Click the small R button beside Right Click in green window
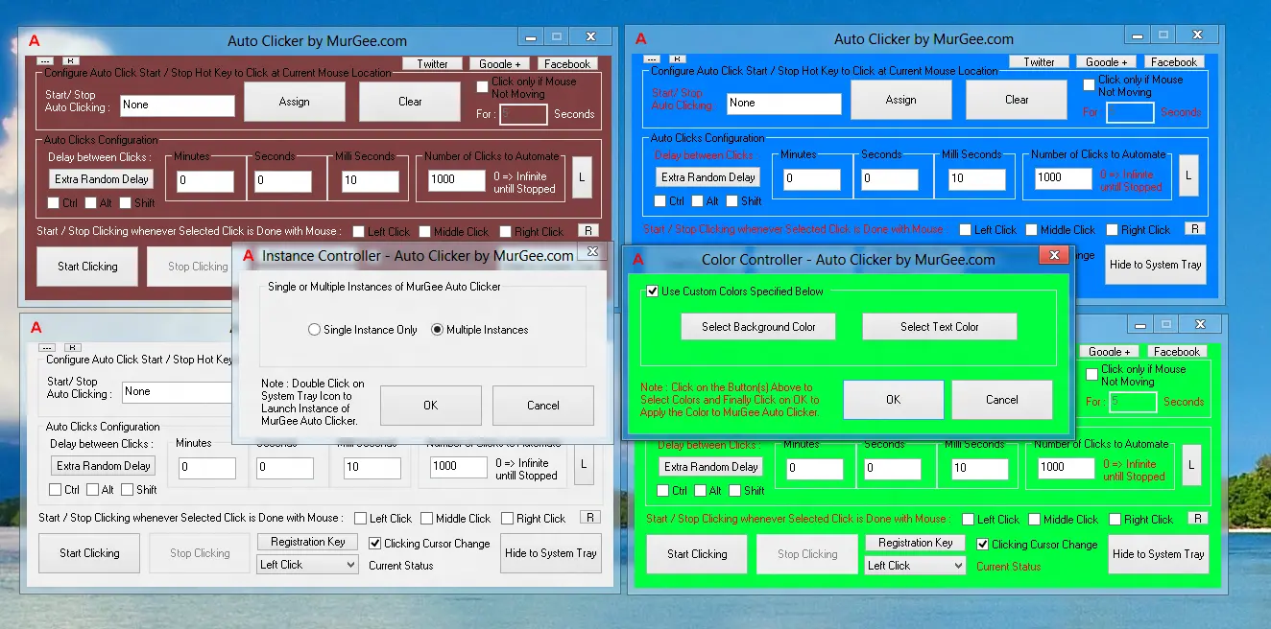Image resolution: width=1271 pixels, height=629 pixels. click(x=1197, y=518)
